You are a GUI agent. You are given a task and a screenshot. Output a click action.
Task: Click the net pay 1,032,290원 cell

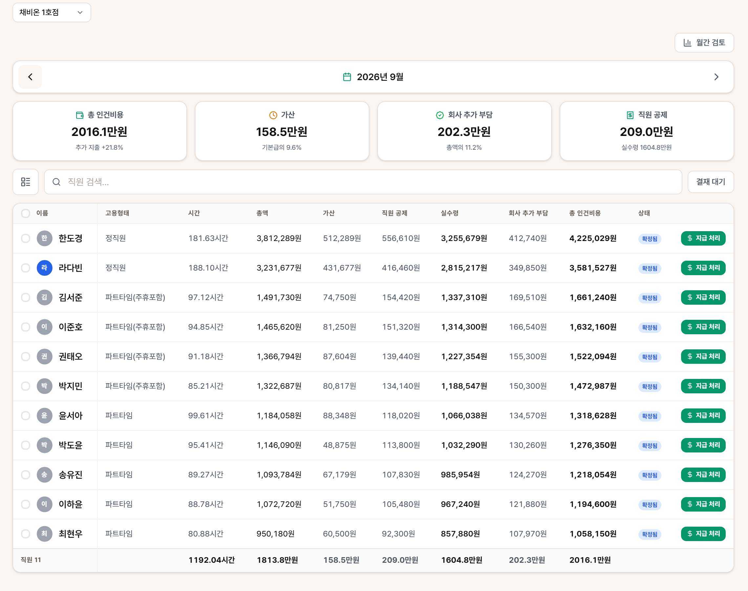(464, 445)
